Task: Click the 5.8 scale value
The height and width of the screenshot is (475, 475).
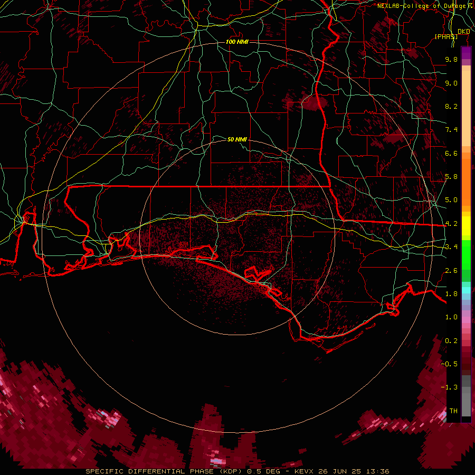Action: point(451,177)
